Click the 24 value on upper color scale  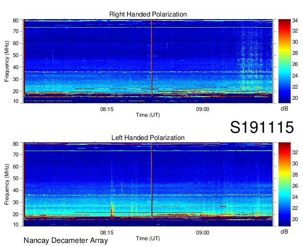(x=295, y=76)
